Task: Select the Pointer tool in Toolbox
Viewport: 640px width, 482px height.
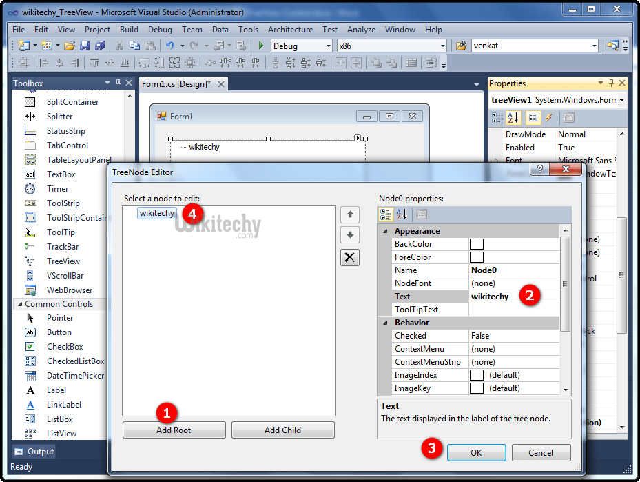Action: pyautogui.click(x=60, y=318)
